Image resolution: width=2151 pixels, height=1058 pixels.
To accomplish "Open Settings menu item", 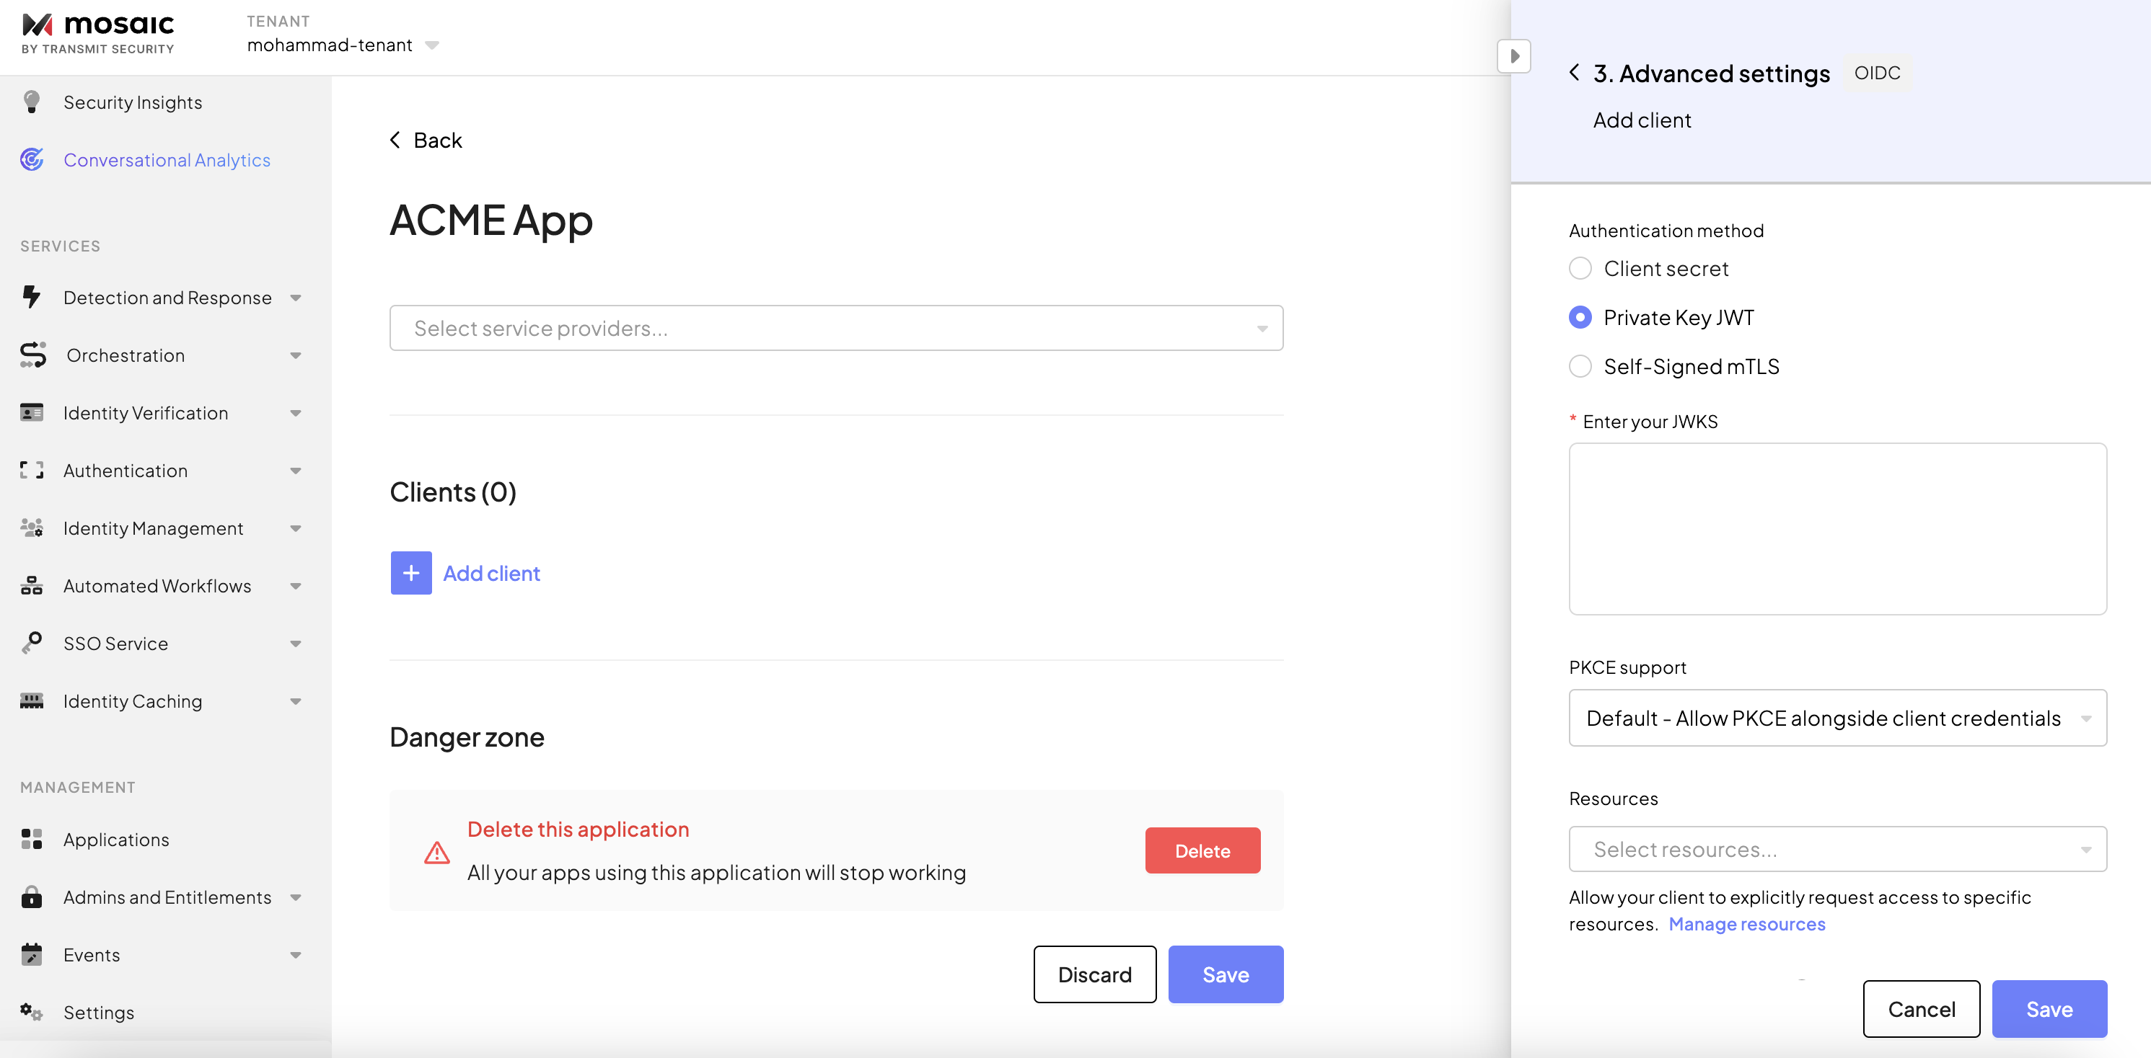I will pos(99,1011).
